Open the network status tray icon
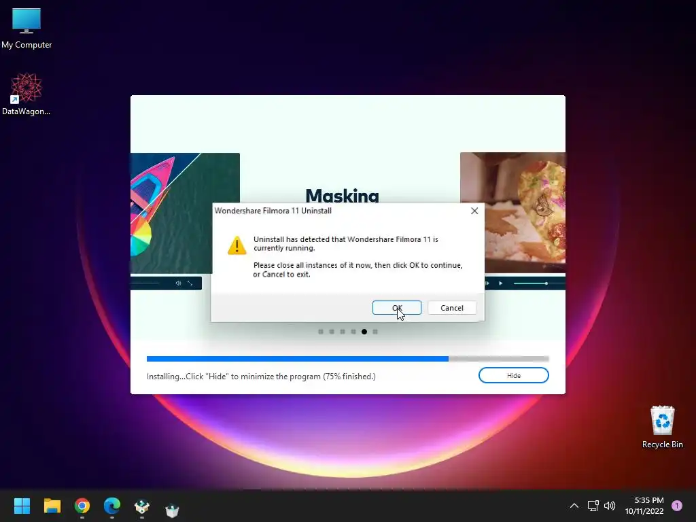The height and width of the screenshot is (522, 696). [x=593, y=506]
